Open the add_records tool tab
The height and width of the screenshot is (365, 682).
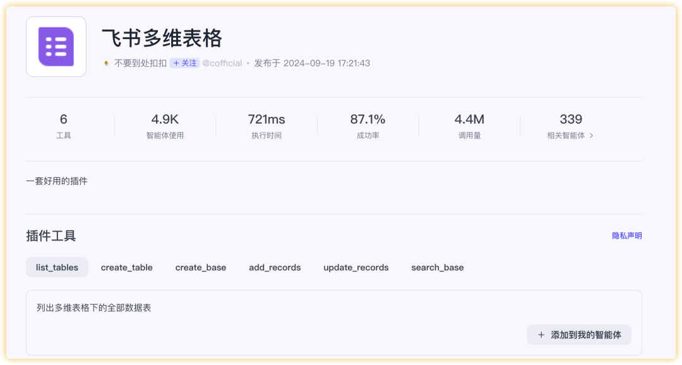(x=275, y=267)
